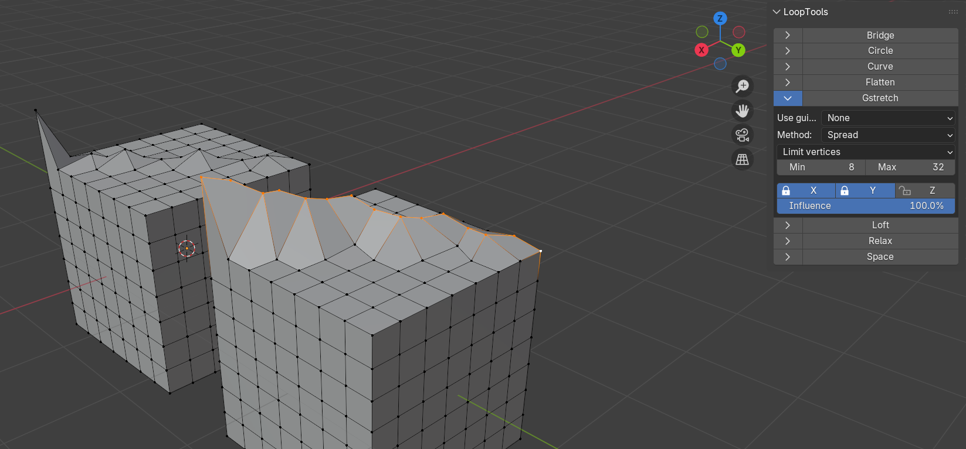966x449 pixels.
Task: Click the Max vertices value field
Action: pos(911,167)
